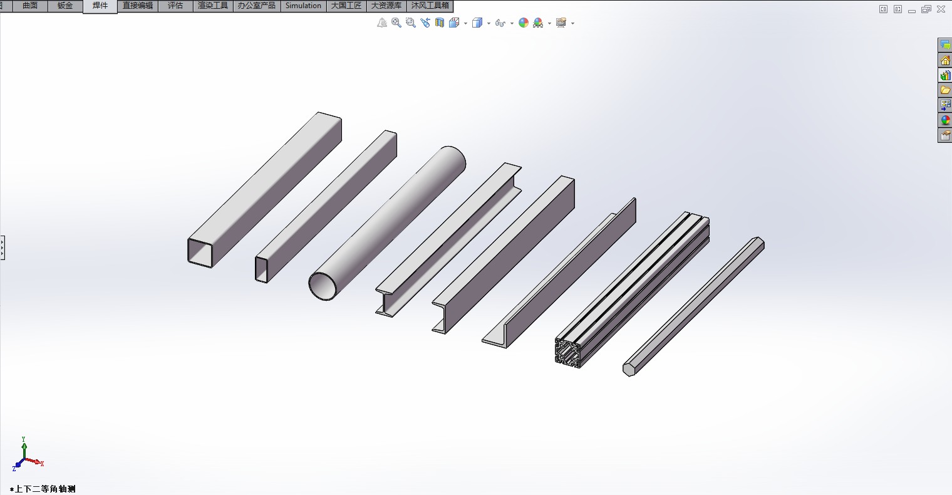This screenshot has width=952, height=495.
Task: Click the view orientation triad
Action: pyautogui.click(x=27, y=454)
